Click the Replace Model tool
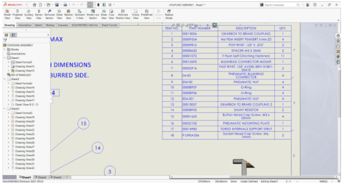Viewport: 343px width, 187px height. click(x=169, y=14)
